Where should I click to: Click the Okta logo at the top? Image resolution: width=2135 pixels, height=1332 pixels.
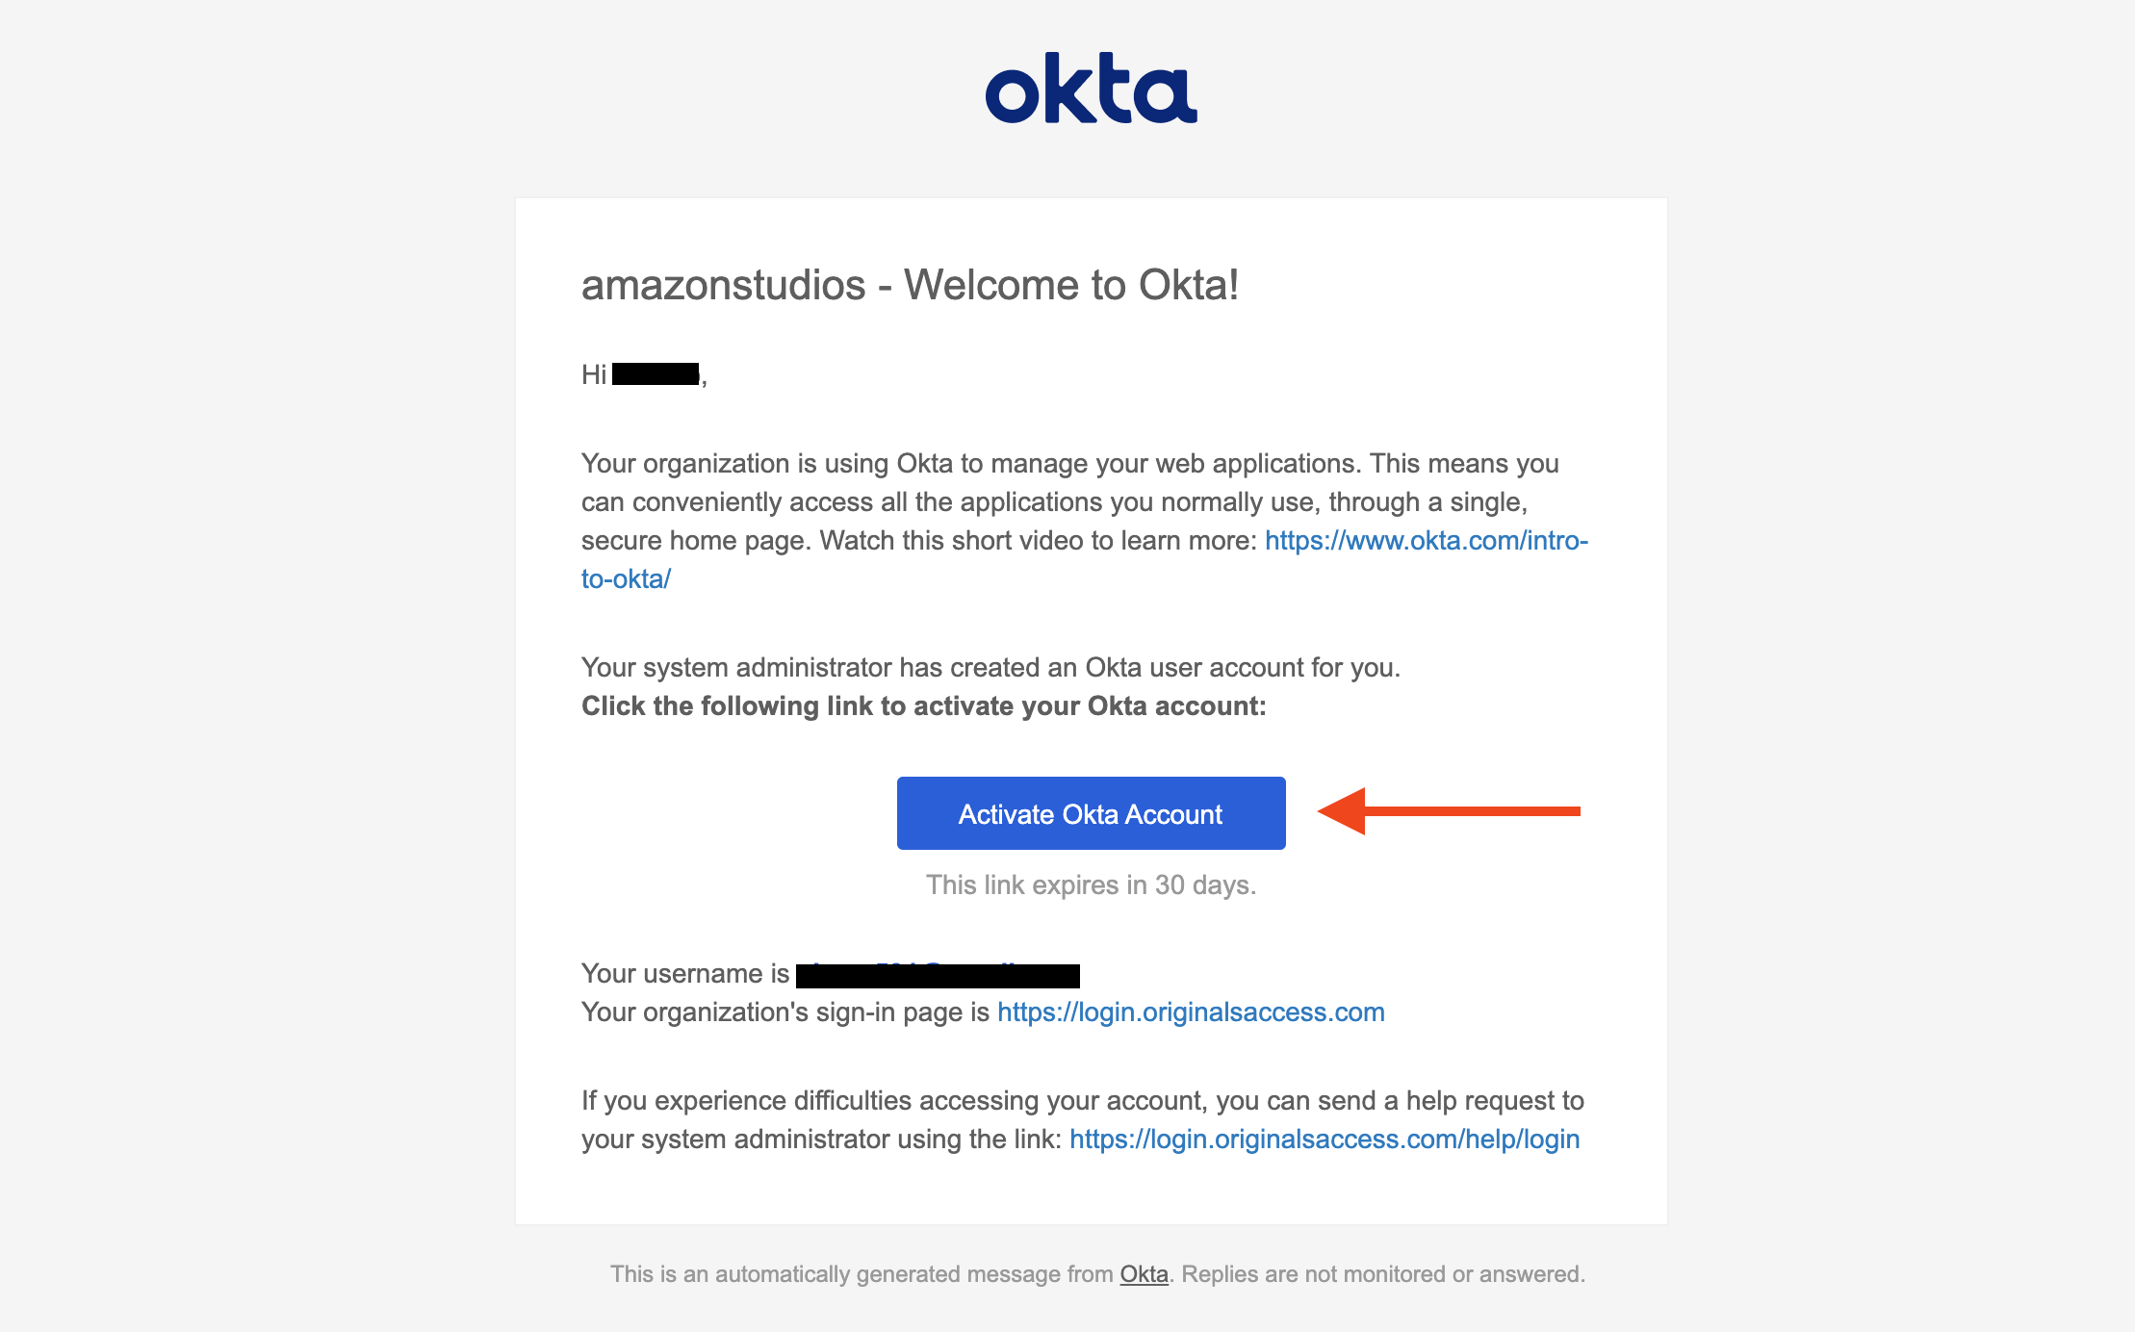pyautogui.click(x=1091, y=89)
